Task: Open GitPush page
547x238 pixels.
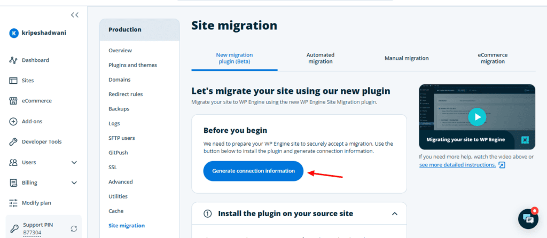Action: pyautogui.click(x=118, y=153)
